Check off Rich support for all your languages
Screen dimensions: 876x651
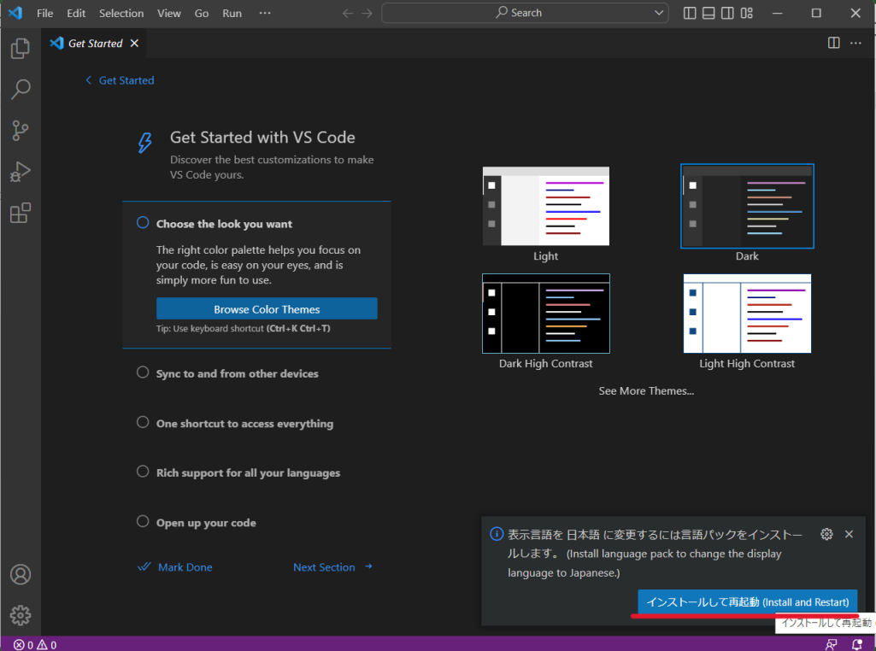tap(143, 472)
